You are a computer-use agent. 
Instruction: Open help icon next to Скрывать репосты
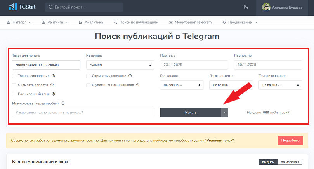(52, 85)
